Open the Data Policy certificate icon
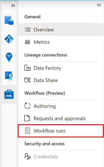The image size is (104, 167). coord(9,76)
